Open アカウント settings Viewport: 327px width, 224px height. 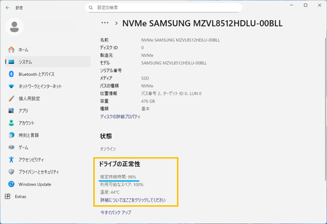tap(48, 123)
